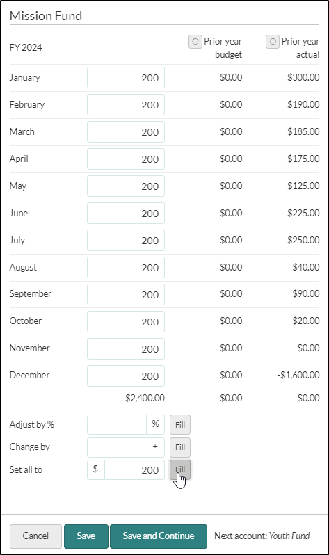
Task: Click the Prior year budget refresh icon
Action: [x=195, y=42]
